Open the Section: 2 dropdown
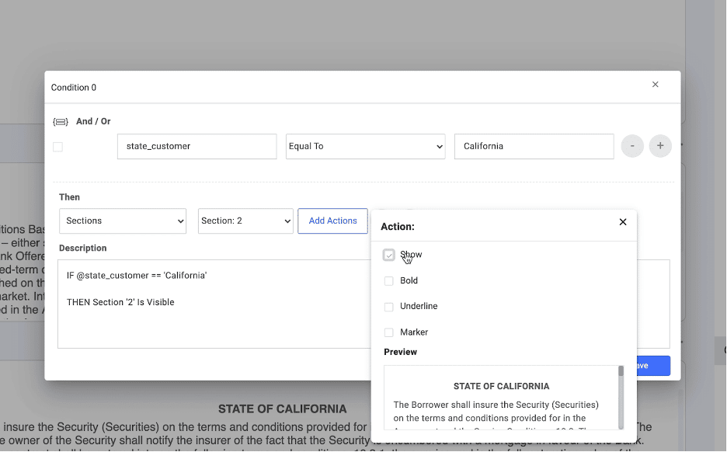Viewport: 727px width, 452px height. click(245, 221)
